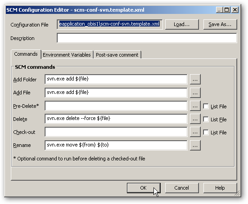
Task: Focus the Configuration File path field
Action: coord(110,24)
